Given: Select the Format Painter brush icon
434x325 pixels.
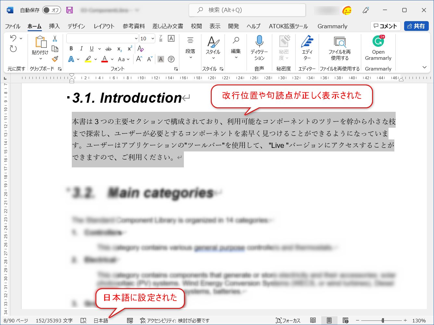Looking at the screenshot, I should [x=55, y=59].
